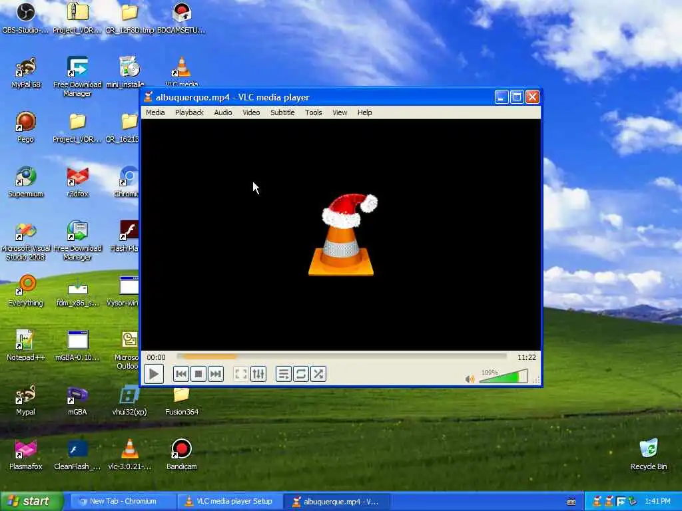This screenshot has width=682, height=511.
Task: Select the mGBA desktop icon
Action: pyautogui.click(x=77, y=400)
